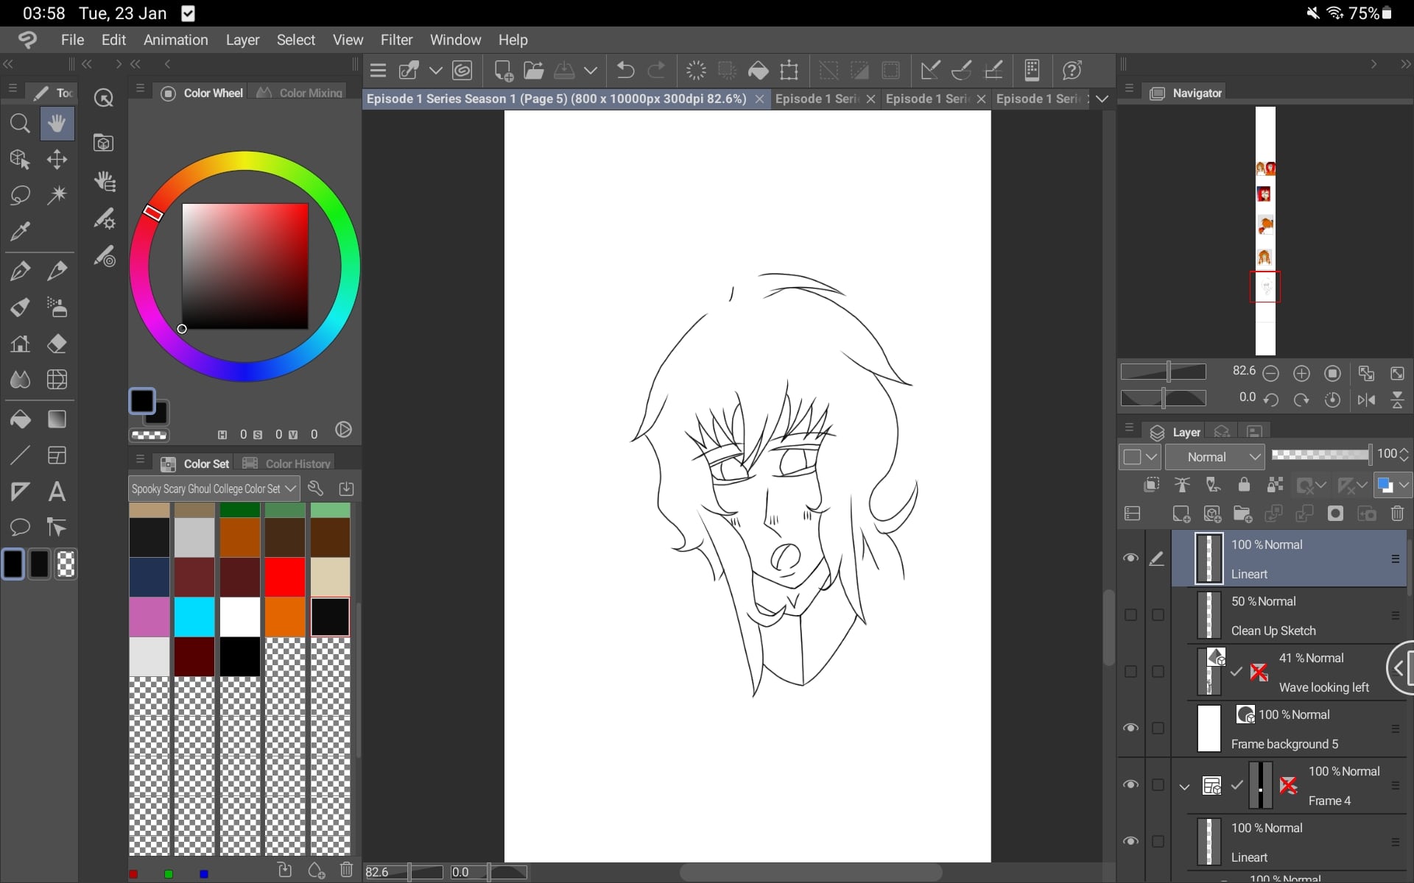Pick the cyan swatch in the color set
Viewport: 1414px width, 883px height.
[194, 617]
